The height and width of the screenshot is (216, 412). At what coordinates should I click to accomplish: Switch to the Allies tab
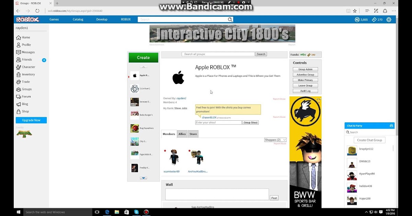click(182, 134)
